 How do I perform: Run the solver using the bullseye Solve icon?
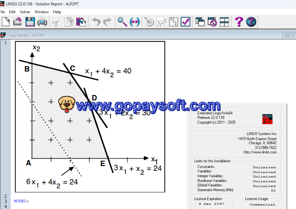[149, 22]
